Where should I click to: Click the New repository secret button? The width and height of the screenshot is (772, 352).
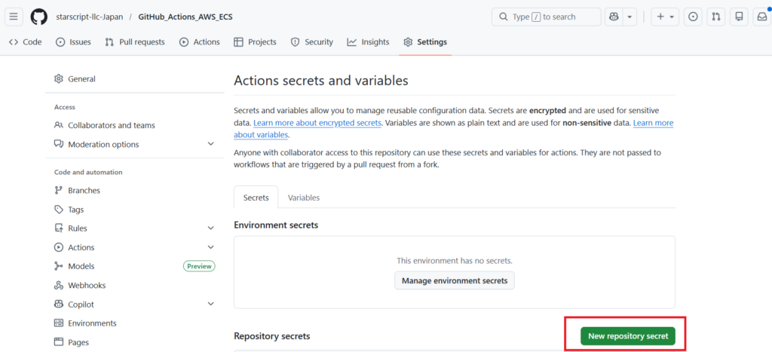pos(627,336)
